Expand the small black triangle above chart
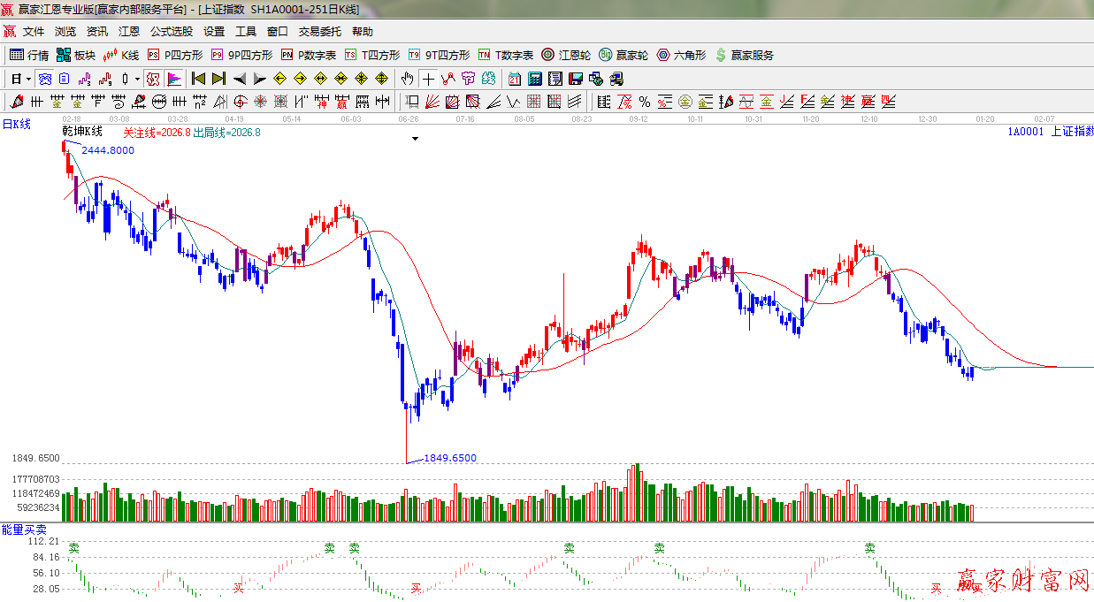The image size is (1094, 602). point(414,139)
